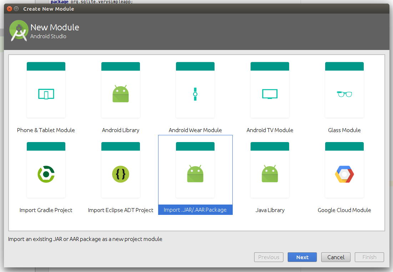Click the Previous button
The image size is (393, 272).
[x=269, y=257]
